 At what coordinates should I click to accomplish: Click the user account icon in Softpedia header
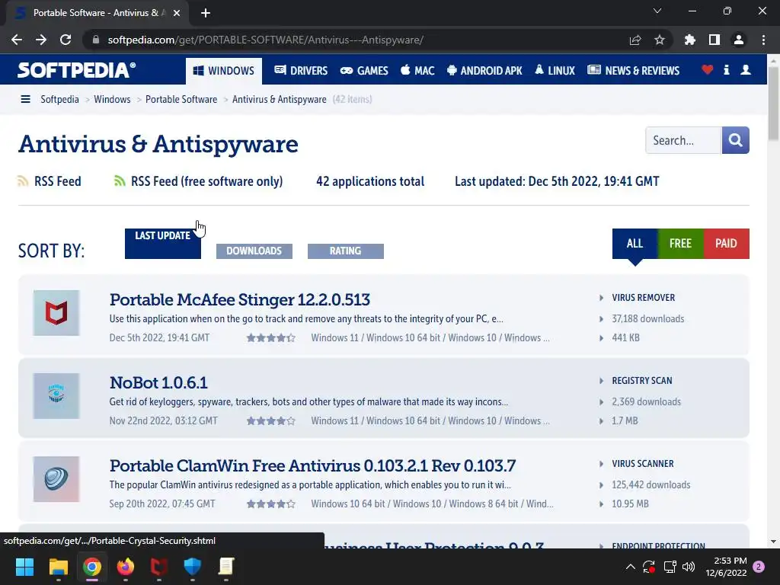click(745, 70)
